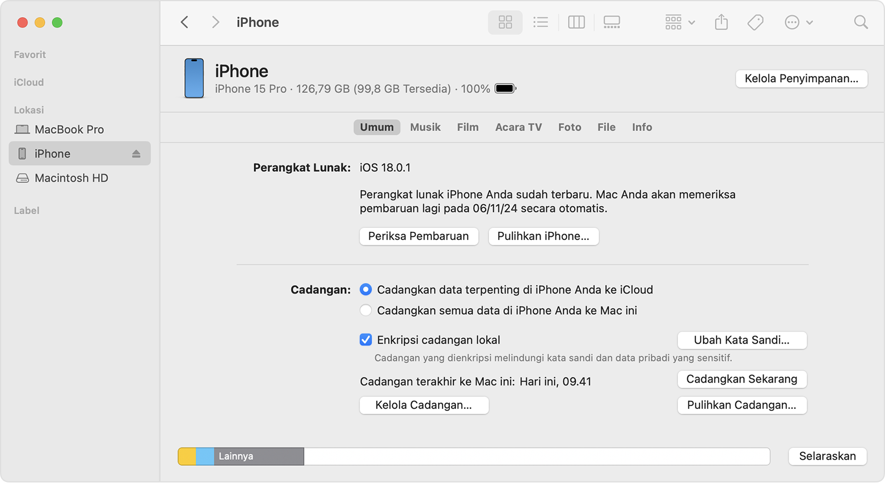Click Pulihkan Cadangan button
This screenshot has width=885, height=483.
[x=742, y=405]
